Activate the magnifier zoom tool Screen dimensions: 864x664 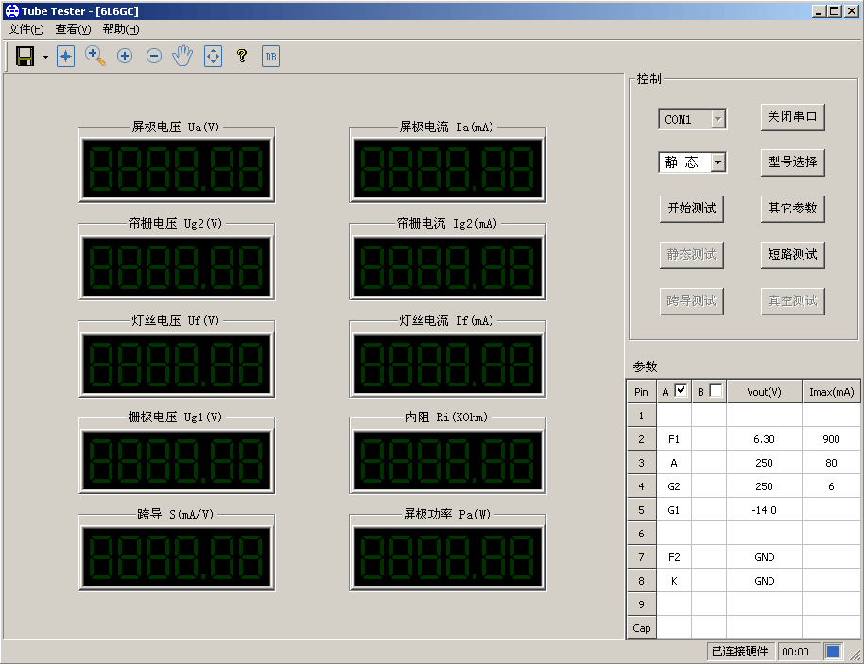[95, 56]
